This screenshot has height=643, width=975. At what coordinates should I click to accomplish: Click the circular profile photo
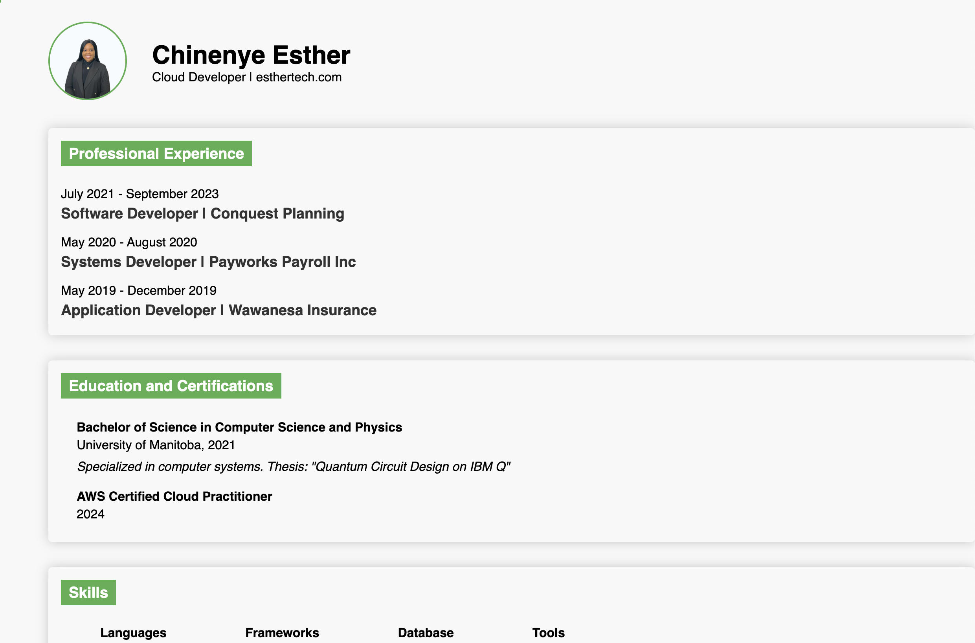(x=87, y=61)
